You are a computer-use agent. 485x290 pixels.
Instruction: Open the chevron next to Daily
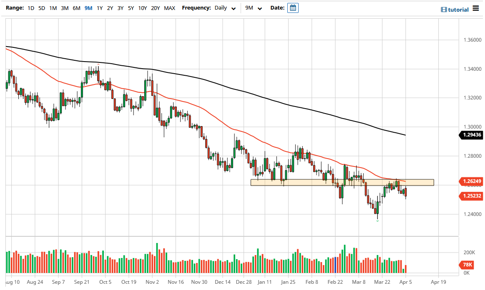(234, 8)
